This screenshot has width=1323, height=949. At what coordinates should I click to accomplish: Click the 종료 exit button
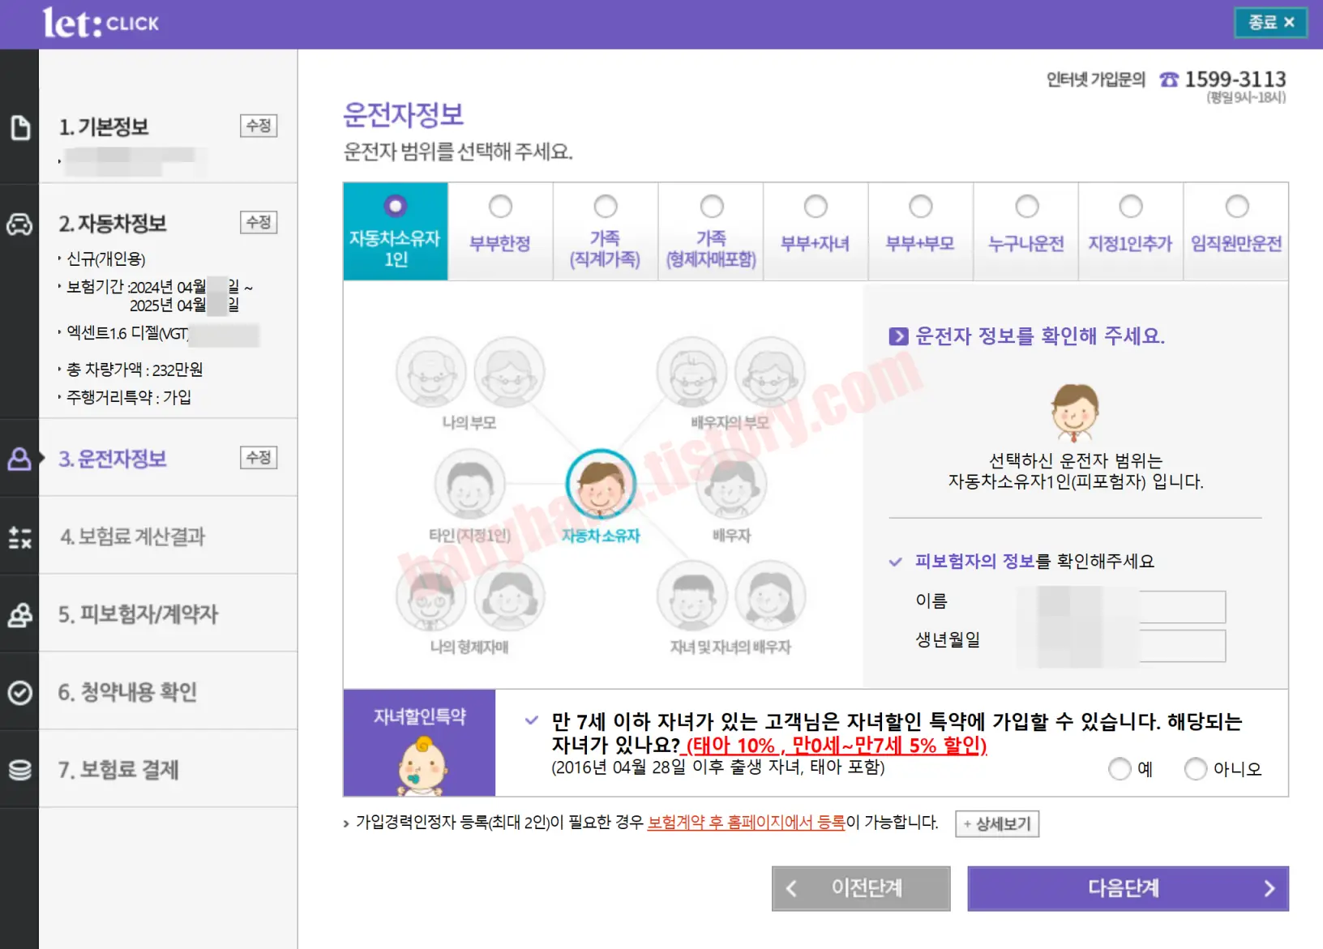click(x=1270, y=23)
